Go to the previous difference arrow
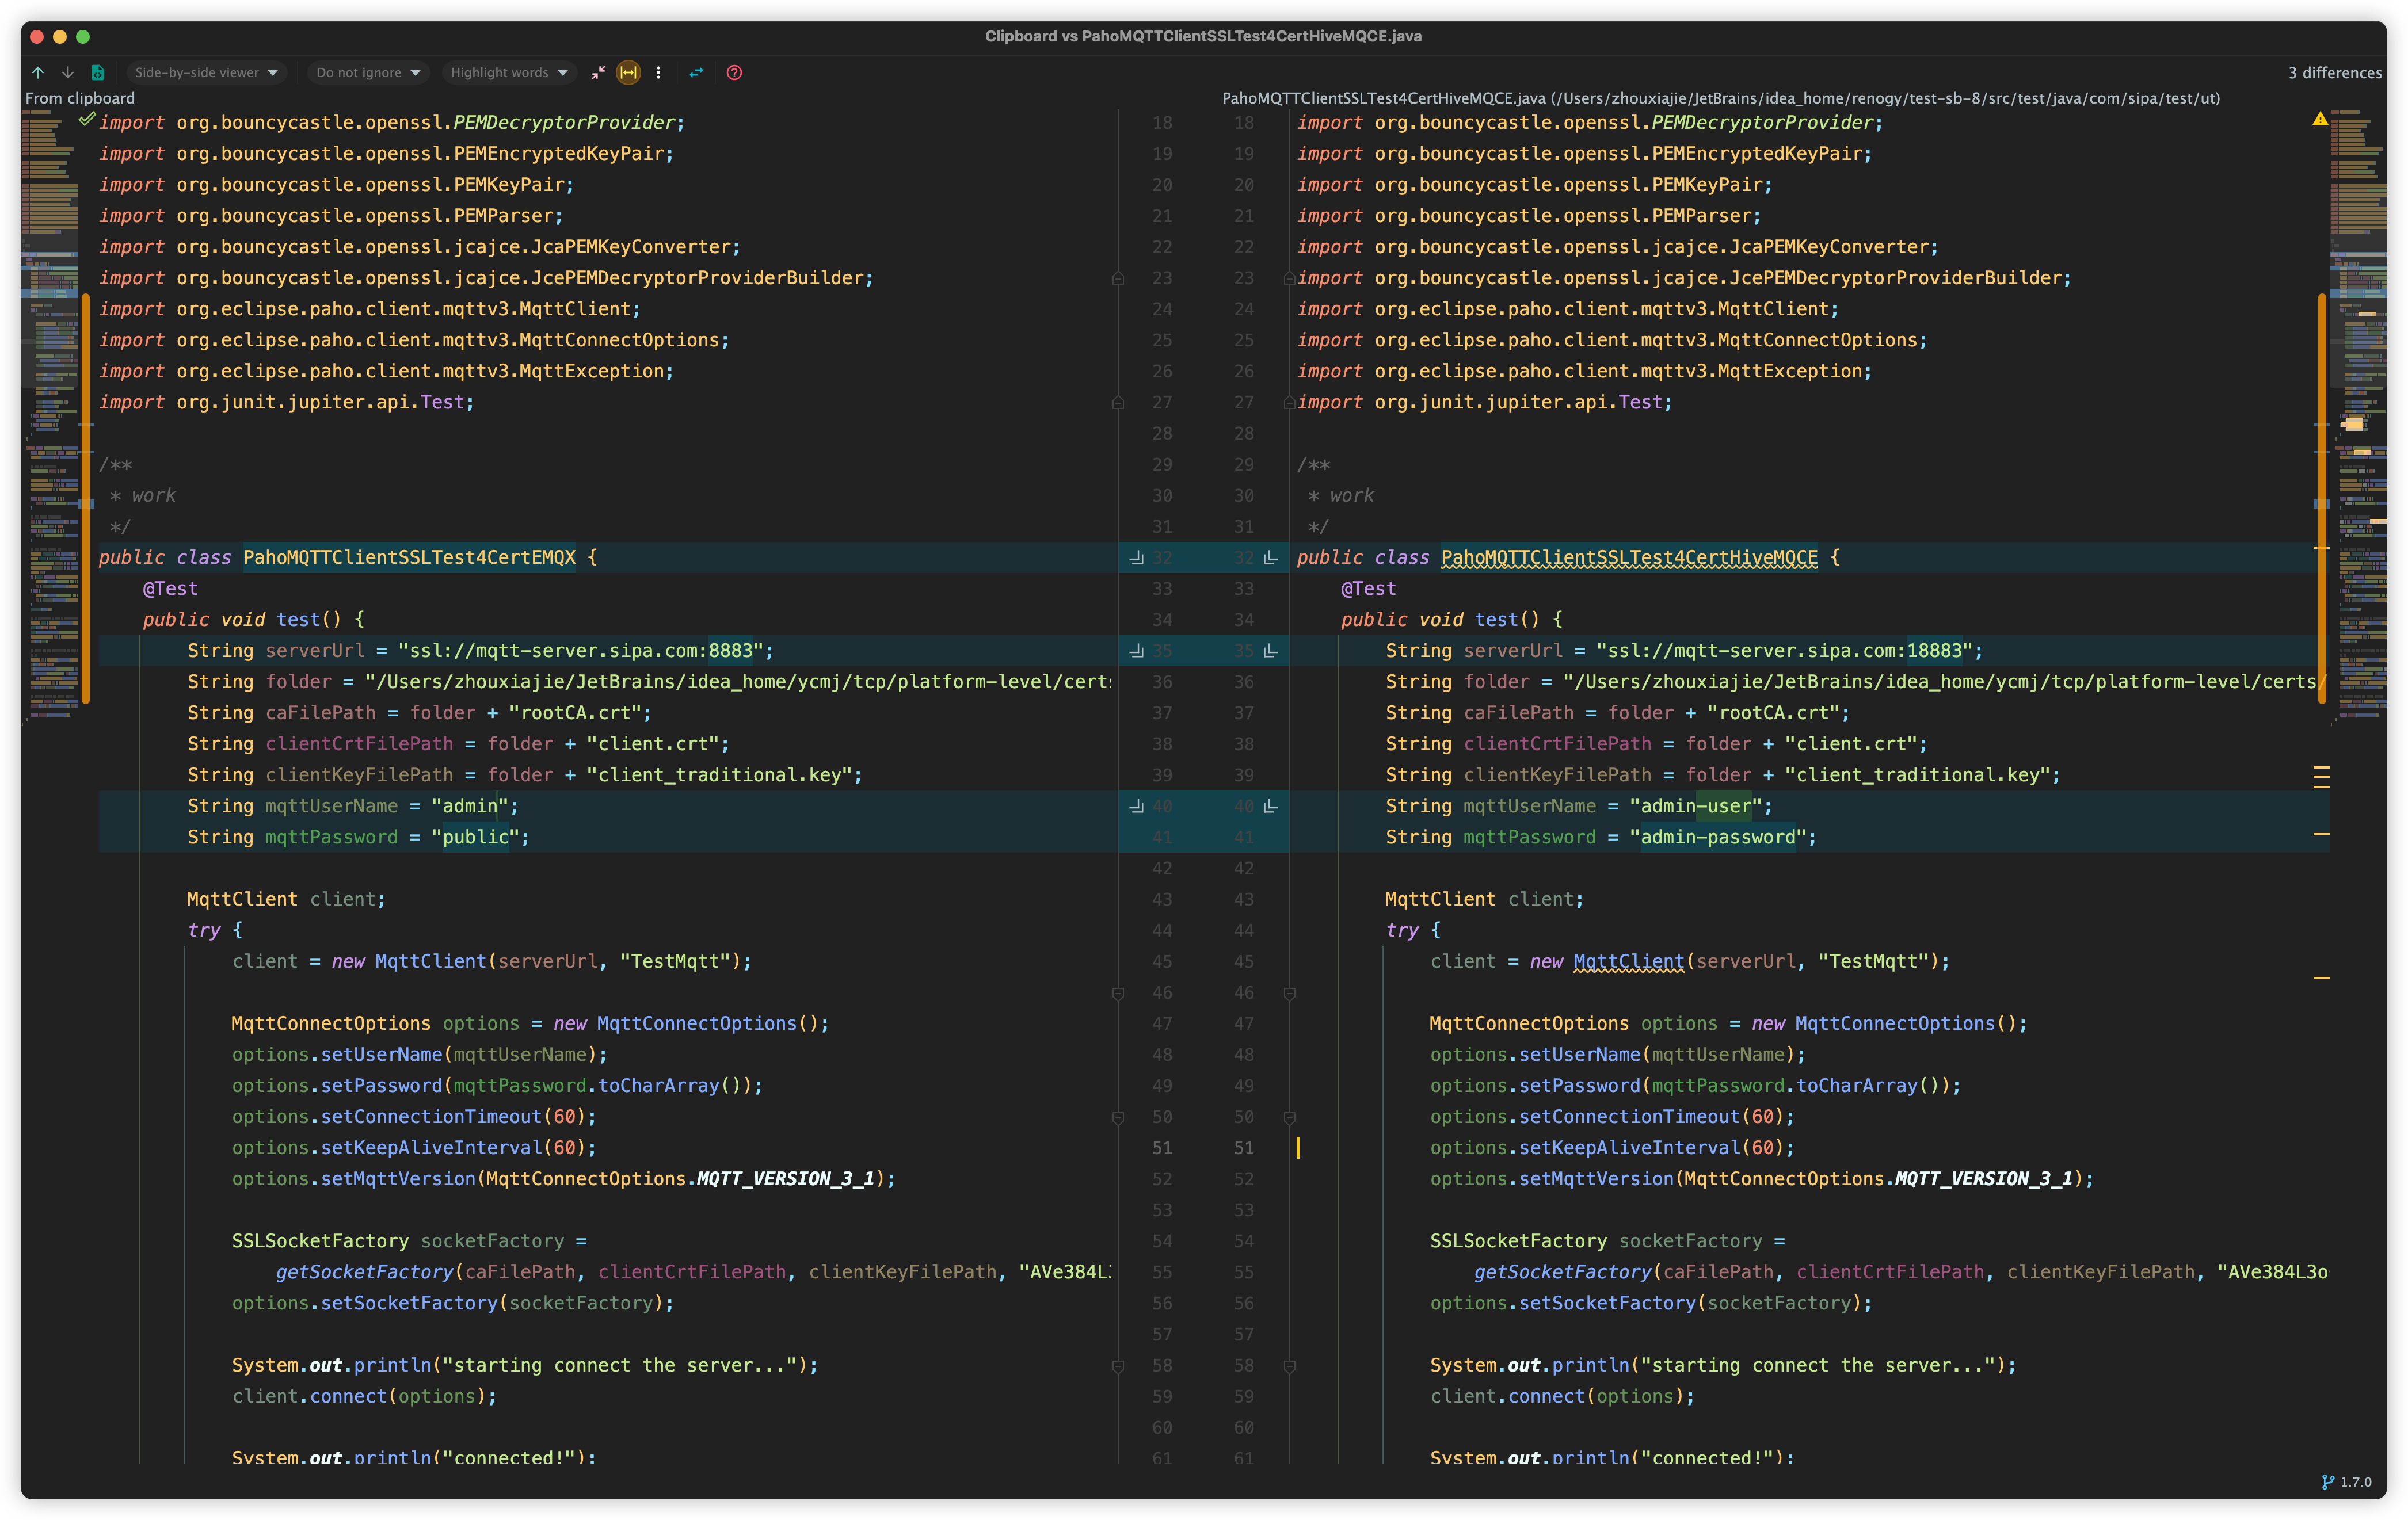Screen dimensions: 2408x1520 click(x=38, y=72)
